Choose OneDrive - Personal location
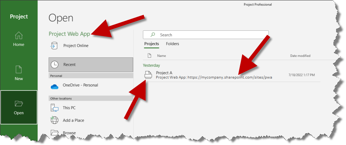Screen dimensions: 346x145 pyautogui.click(x=80, y=85)
